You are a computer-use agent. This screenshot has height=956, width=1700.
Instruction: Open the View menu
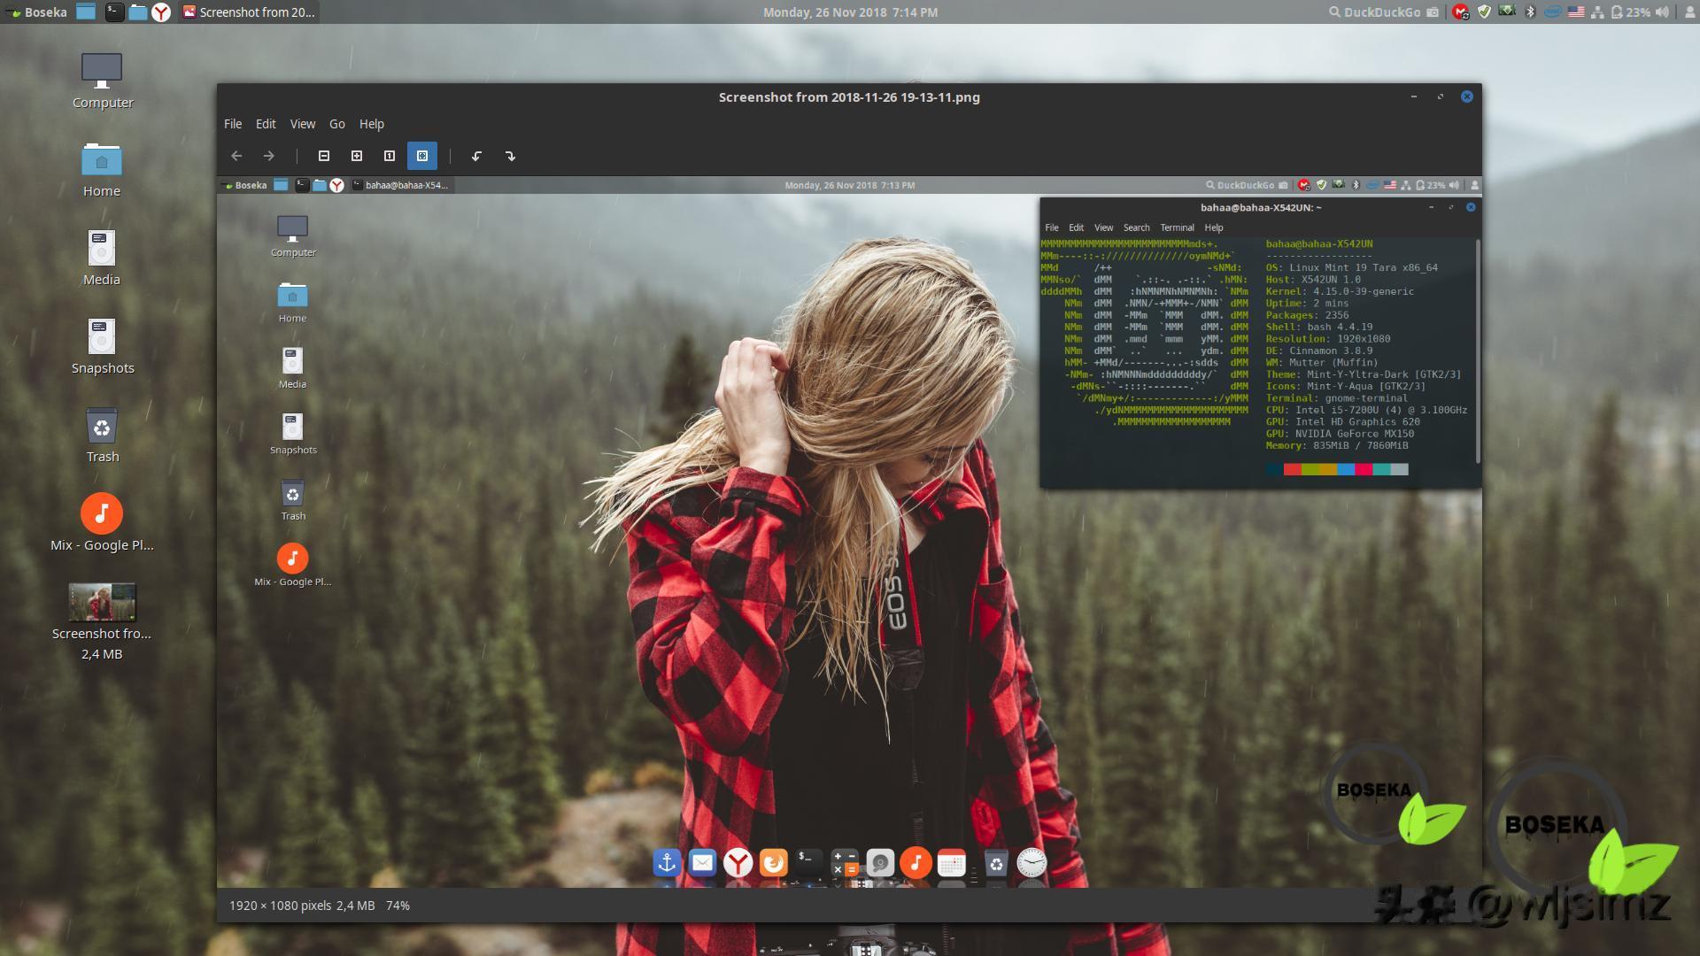302,124
